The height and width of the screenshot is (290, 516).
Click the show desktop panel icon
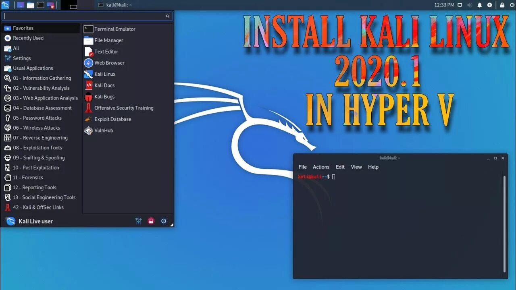tap(21, 5)
